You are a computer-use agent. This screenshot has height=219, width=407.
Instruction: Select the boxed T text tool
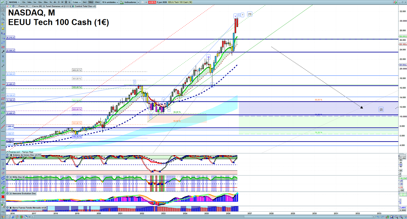point(3,56)
